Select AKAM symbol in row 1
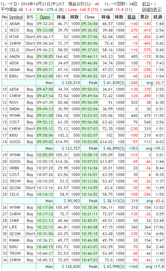 14,24
